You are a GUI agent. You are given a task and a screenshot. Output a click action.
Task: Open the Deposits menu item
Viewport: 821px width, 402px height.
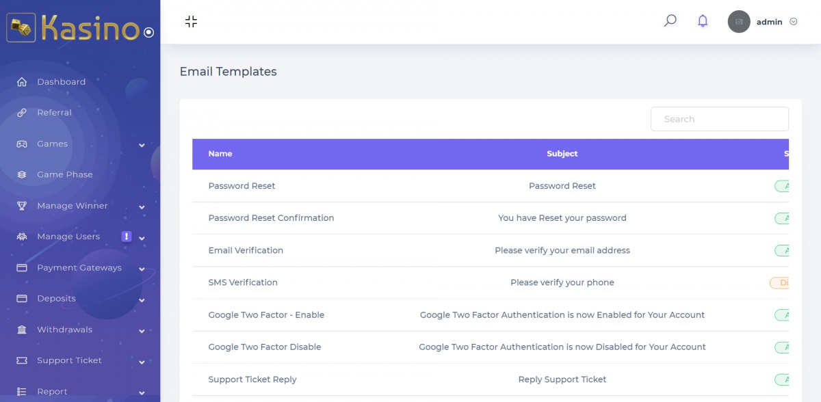click(56, 299)
